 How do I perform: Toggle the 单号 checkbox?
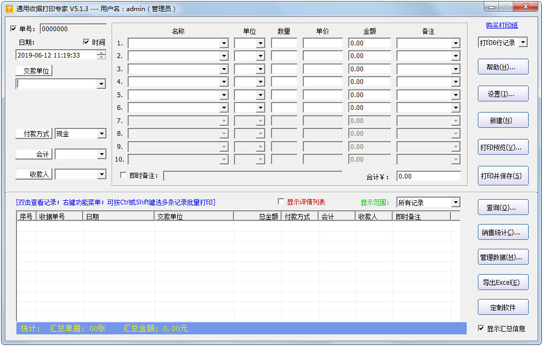click(14, 29)
